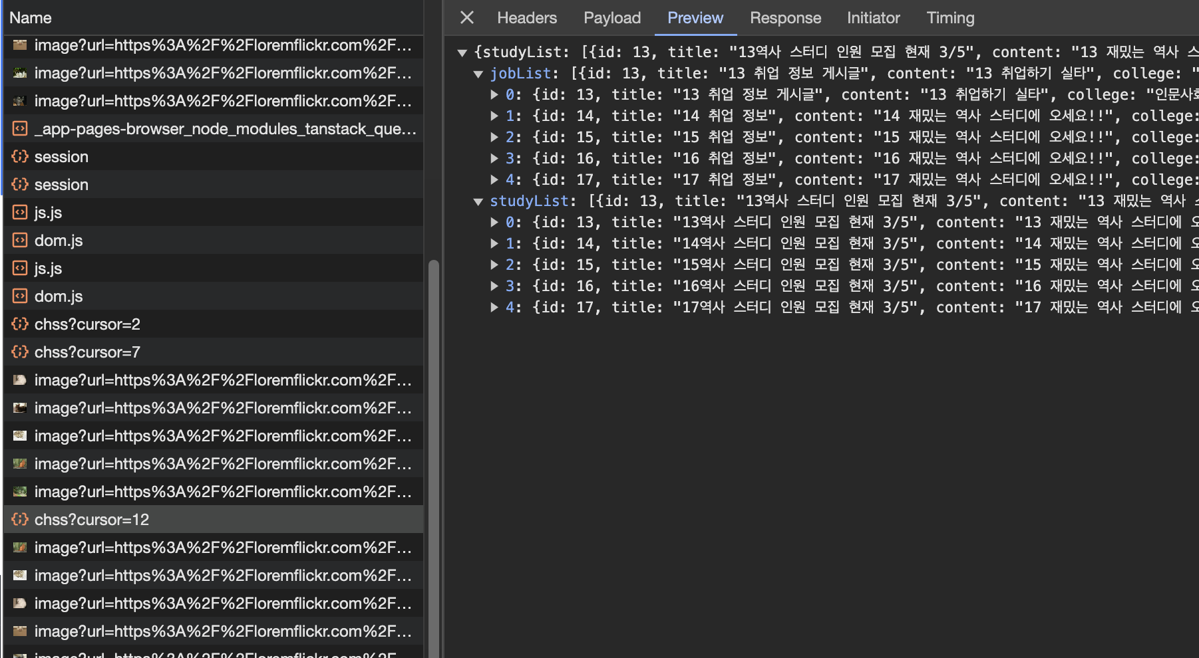Click script icon of first dom.js

[x=20, y=240]
